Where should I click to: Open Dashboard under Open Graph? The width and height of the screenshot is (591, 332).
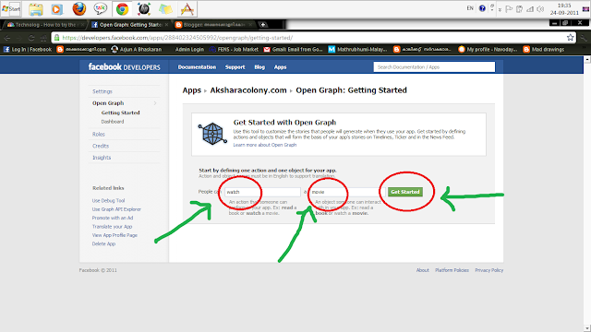click(x=113, y=122)
